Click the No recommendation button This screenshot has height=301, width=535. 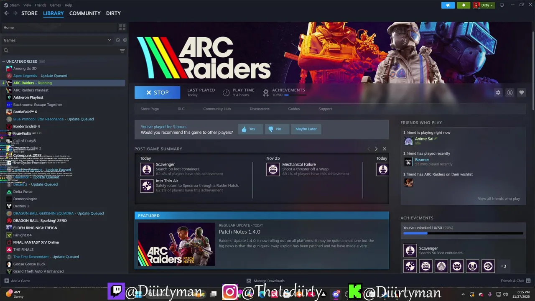click(x=277, y=129)
